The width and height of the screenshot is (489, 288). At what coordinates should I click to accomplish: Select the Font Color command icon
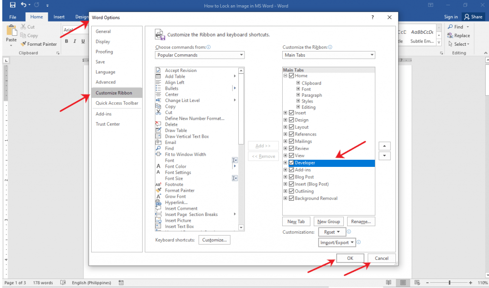click(159, 166)
